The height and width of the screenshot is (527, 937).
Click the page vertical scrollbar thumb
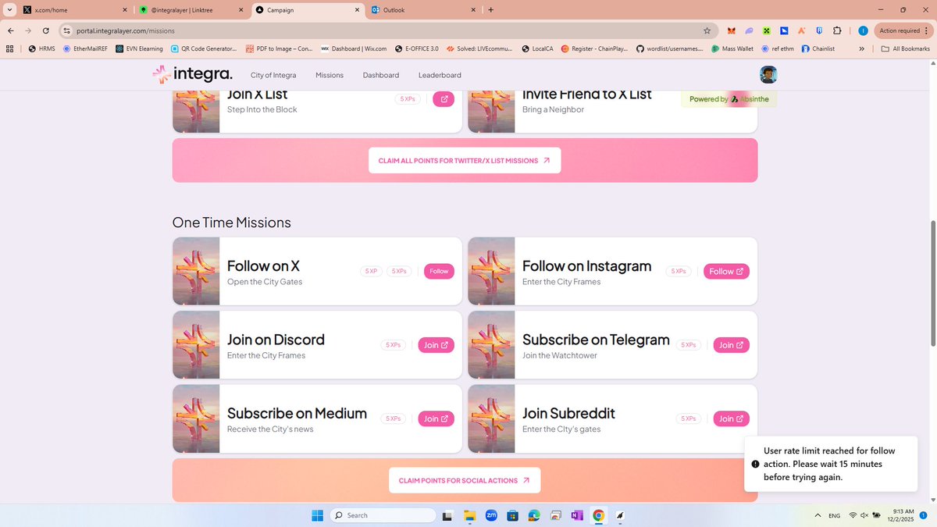coord(932,283)
